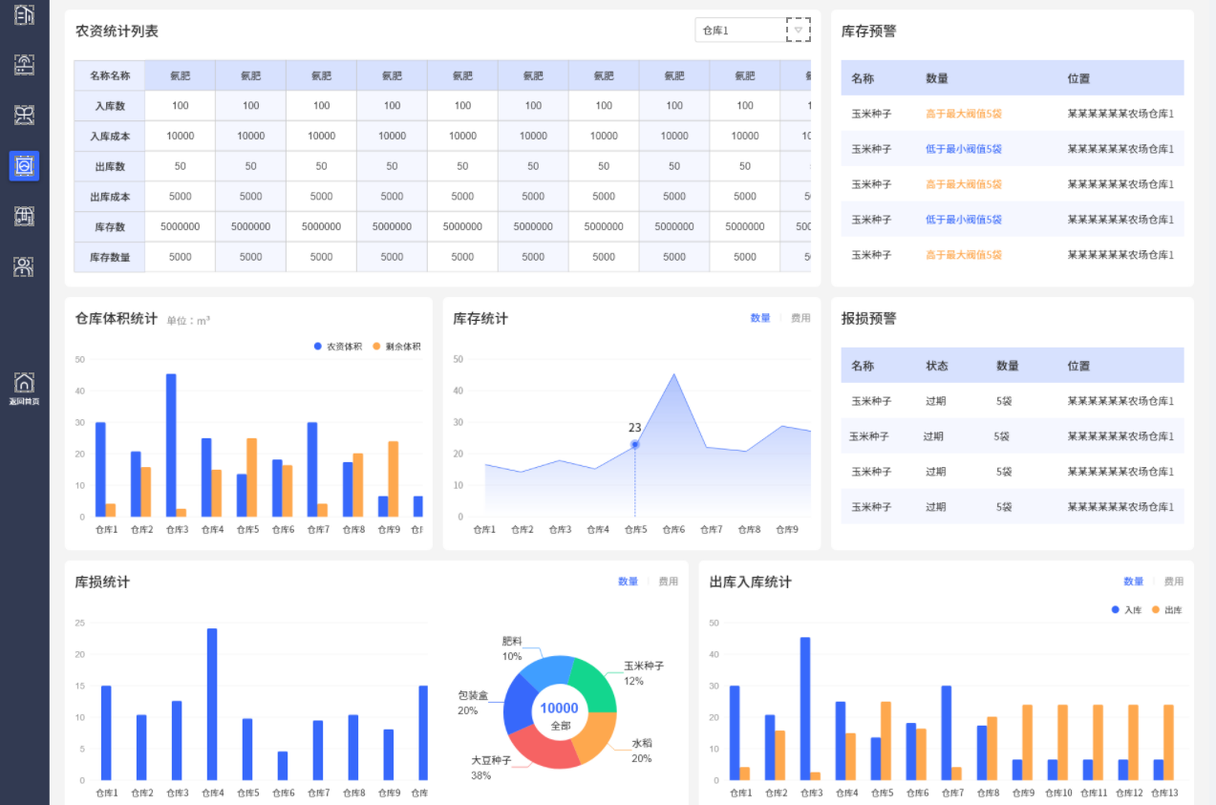
Task: Click the user management sidebar icon
Action: tap(24, 266)
